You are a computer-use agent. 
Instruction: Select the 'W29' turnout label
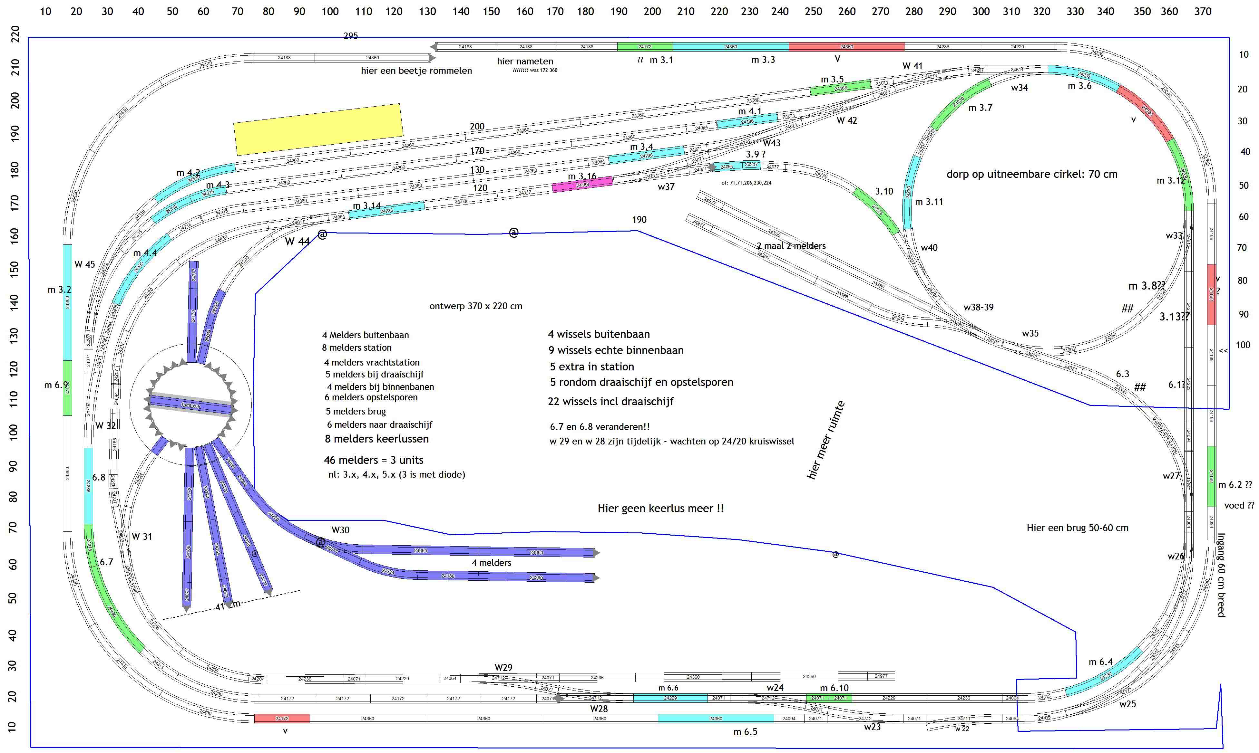[x=503, y=667]
